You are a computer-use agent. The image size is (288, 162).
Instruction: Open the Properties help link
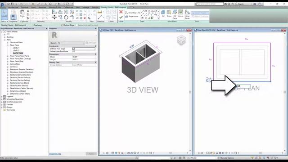55,154
